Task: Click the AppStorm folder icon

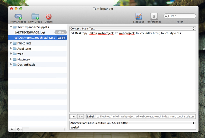Action: [x=15, y=49]
